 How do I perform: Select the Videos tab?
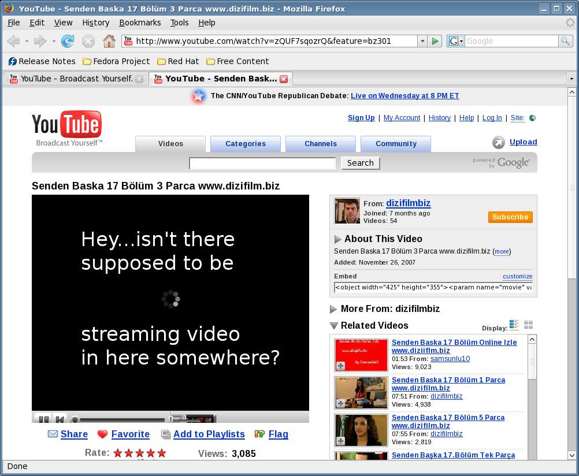pos(170,144)
